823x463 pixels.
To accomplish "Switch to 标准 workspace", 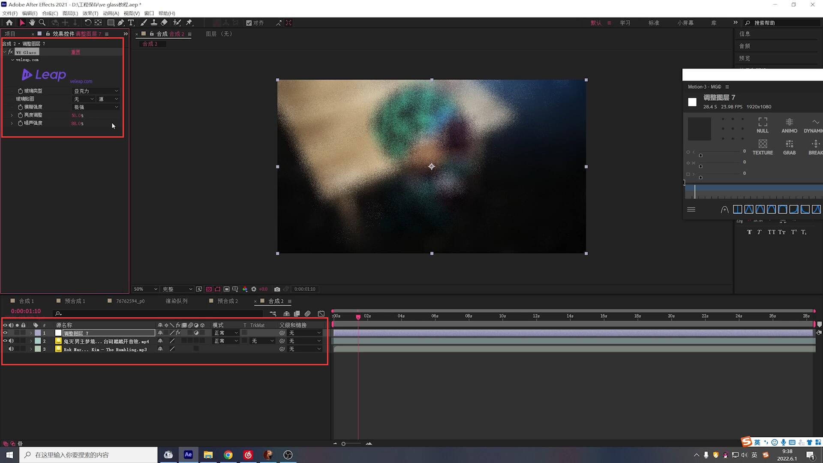I will pyautogui.click(x=654, y=23).
